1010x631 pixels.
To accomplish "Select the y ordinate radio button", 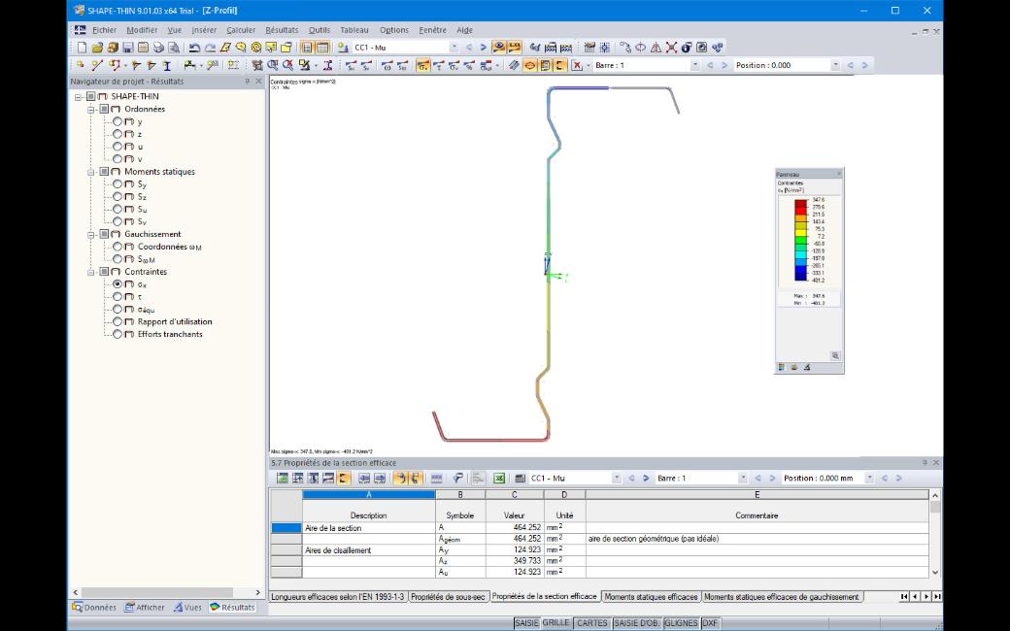I will [118, 121].
